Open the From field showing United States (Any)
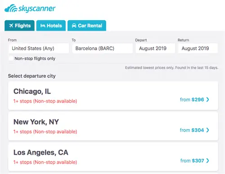Viewport: 225px width, 174px height. tap(39, 48)
